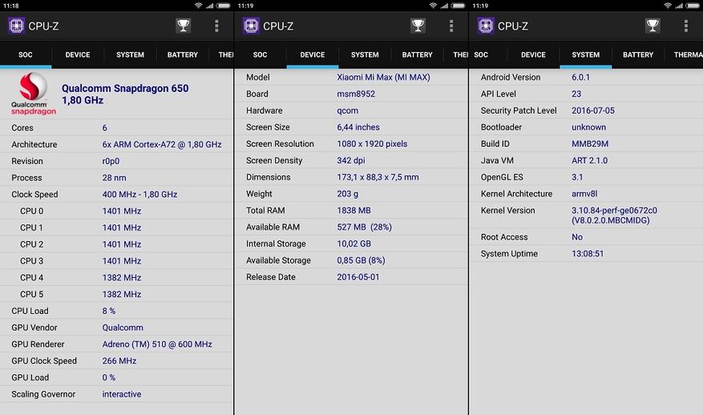703x415 pixels.
Task: Tap Build ID value MMB29M
Action: coord(590,144)
